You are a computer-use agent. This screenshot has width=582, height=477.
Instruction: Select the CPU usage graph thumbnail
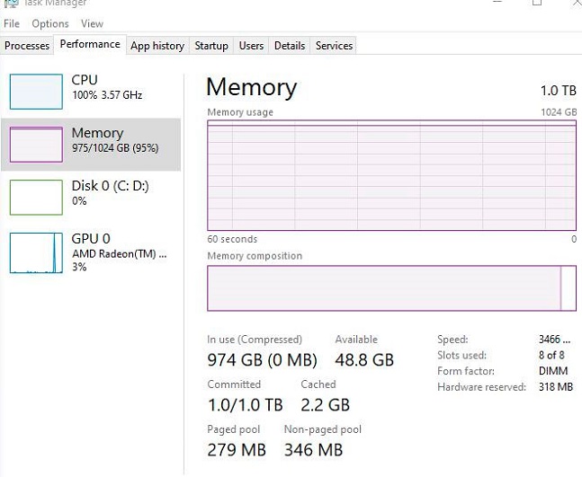[x=36, y=91]
